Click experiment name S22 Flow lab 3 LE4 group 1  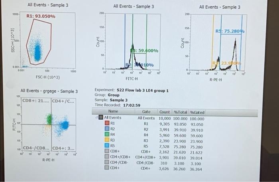coord(143,90)
